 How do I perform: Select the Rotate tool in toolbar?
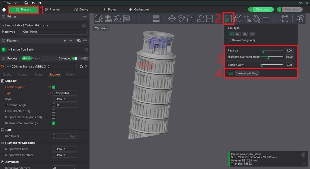pyautogui.click(x=181, y=19)
